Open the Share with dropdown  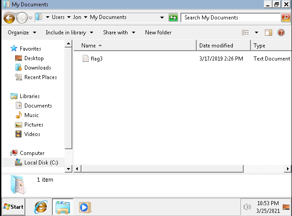(x=119, y=33)
